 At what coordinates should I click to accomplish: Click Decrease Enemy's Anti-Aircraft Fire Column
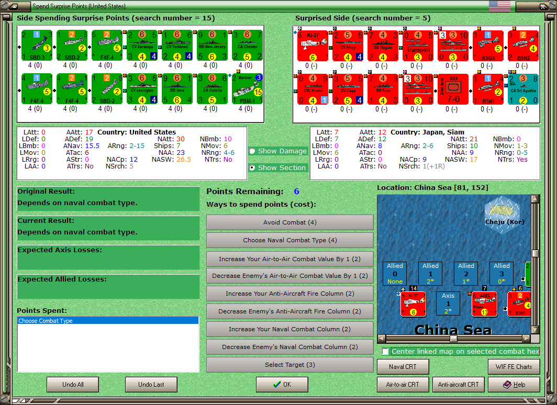click(290, 311)
